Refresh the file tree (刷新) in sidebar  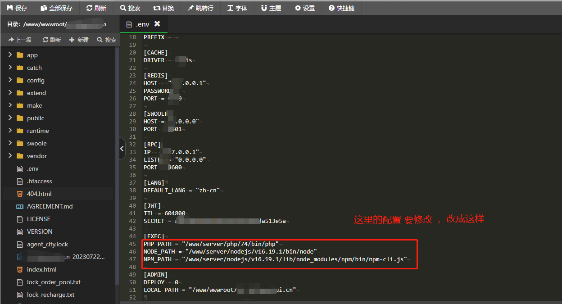pyautogui.click(x=52, y=40)
